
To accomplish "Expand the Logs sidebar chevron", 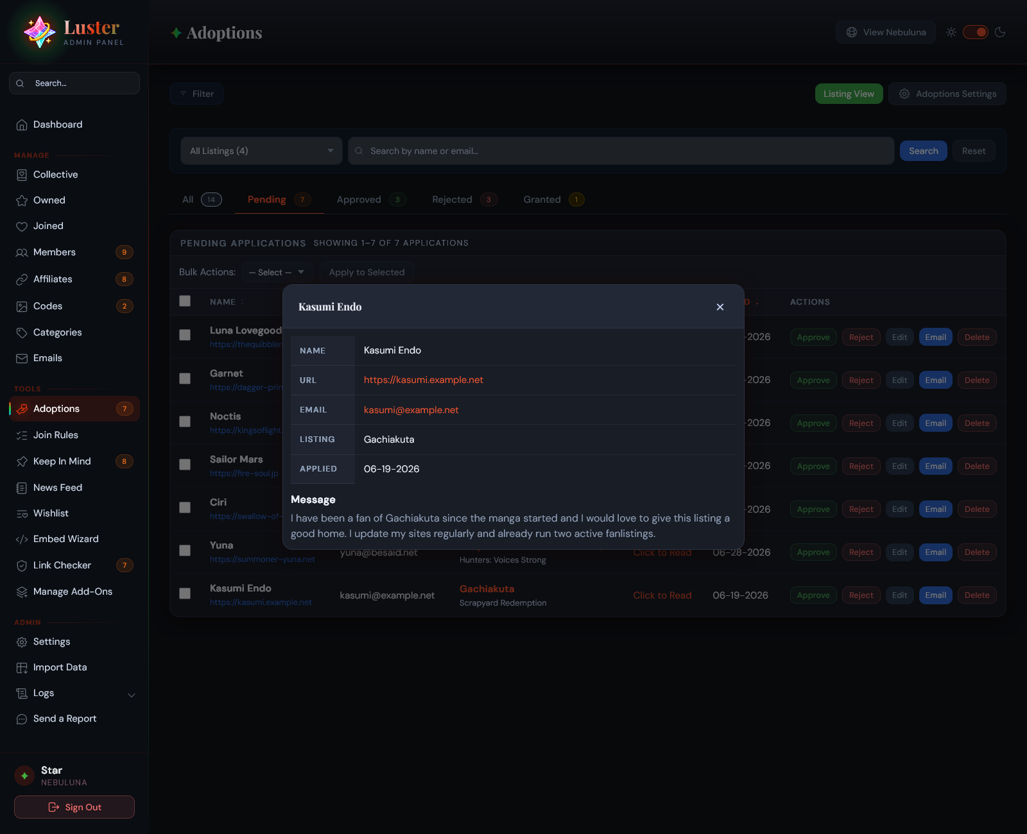I will tap(132, 695).
